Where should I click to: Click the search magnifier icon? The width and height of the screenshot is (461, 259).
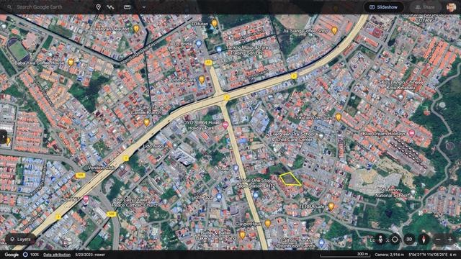9,6
